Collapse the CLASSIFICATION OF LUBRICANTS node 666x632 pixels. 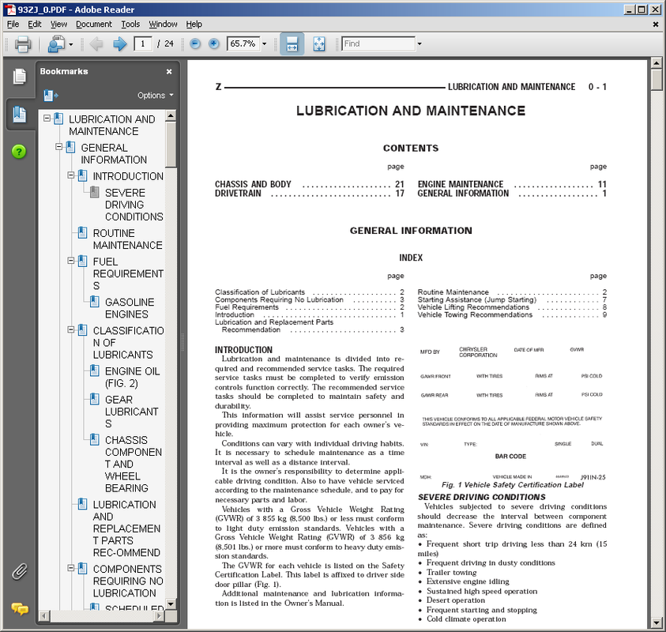pyautogui.click(x=71, y=329)
